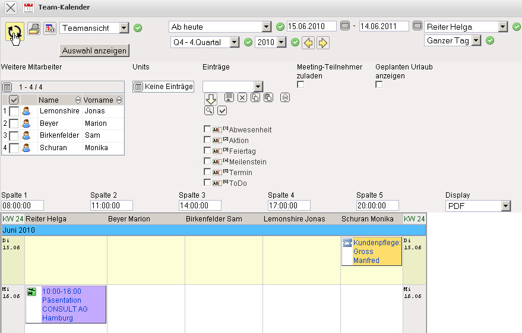Open the Display PDF dropdown
This screenshot has height=333, width=522.
click(x=505, y=206)
